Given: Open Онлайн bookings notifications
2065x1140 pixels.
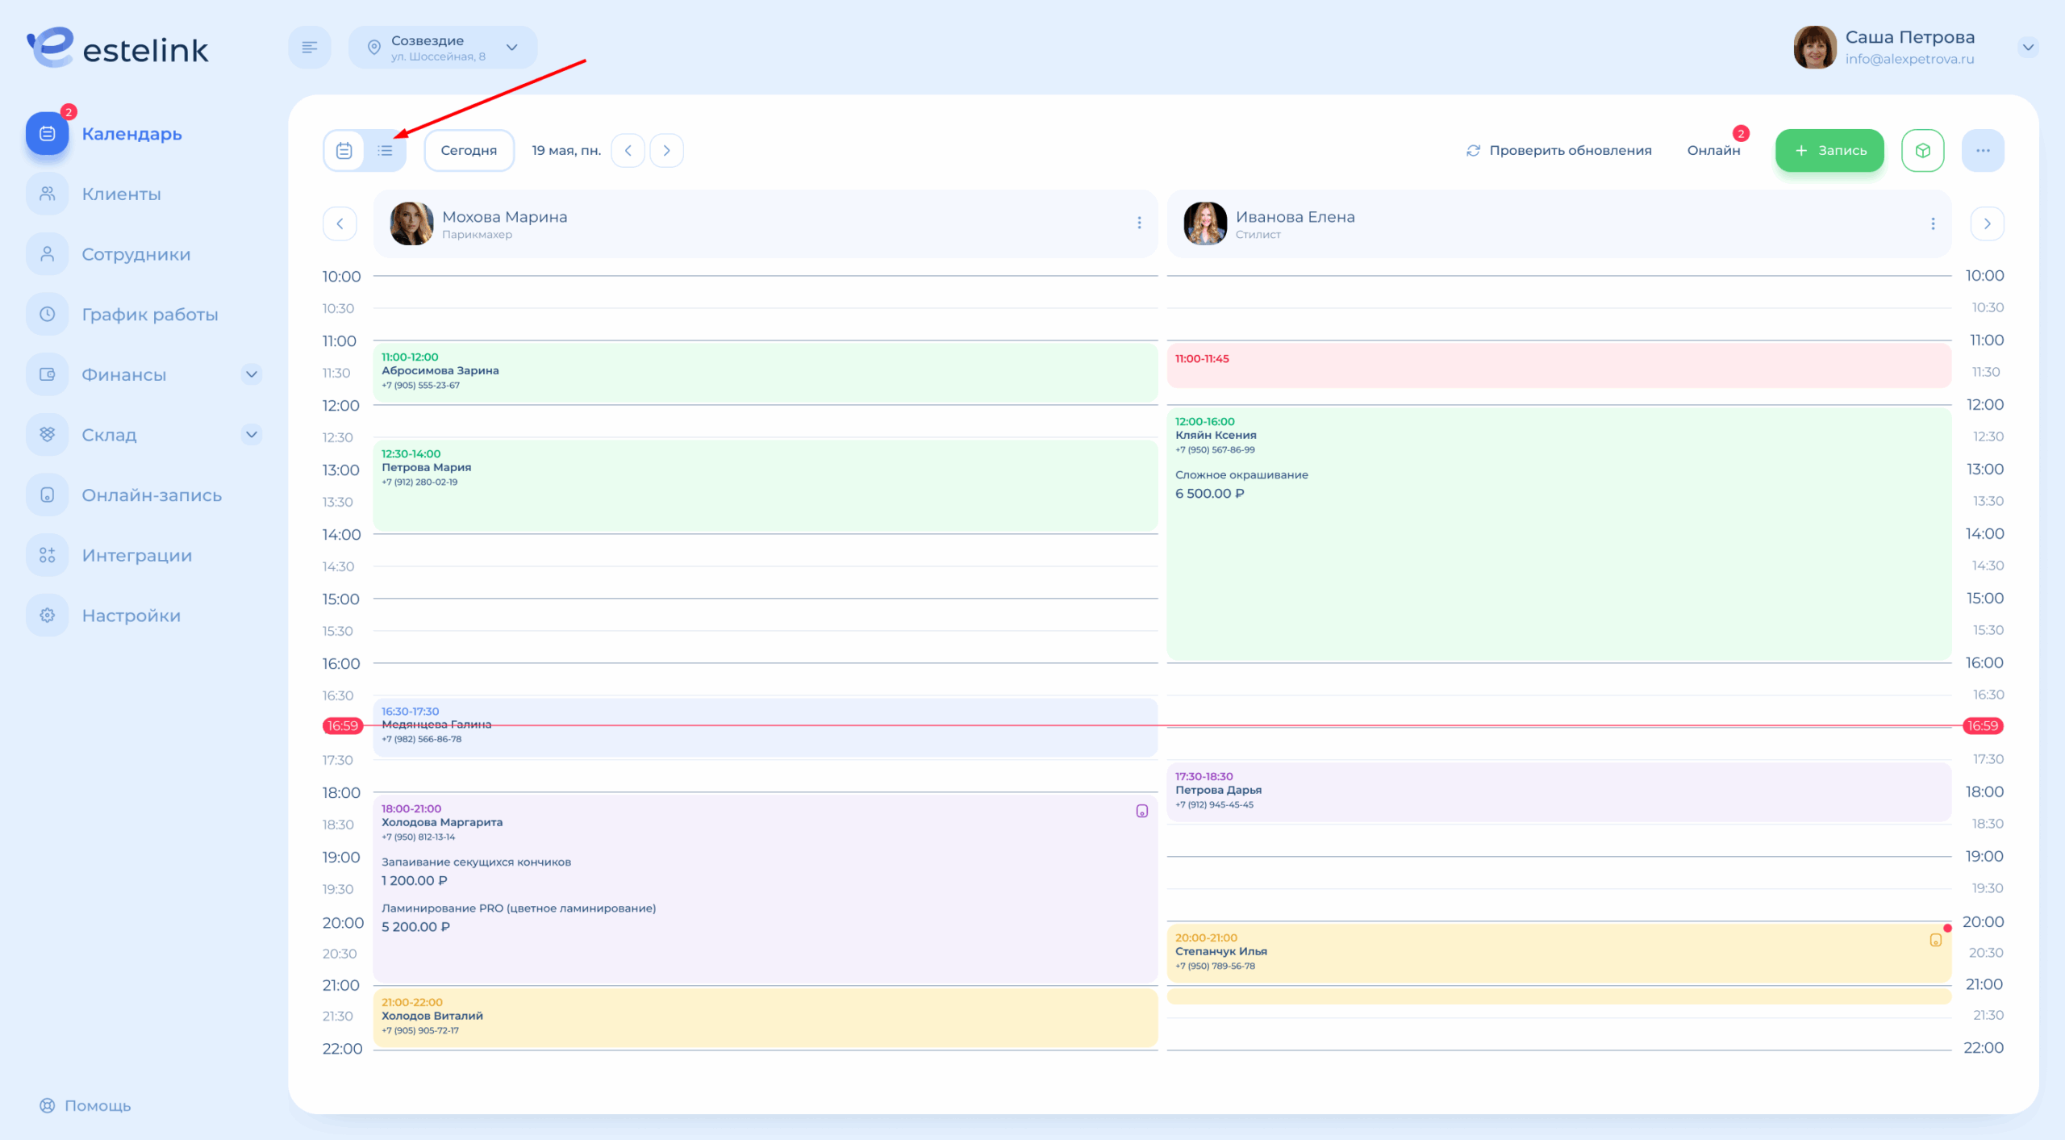Looking at the screenshot, I should click(1714, 151).
